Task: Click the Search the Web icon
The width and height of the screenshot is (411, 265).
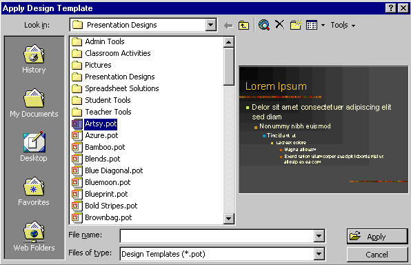Action: coord(264,25)
